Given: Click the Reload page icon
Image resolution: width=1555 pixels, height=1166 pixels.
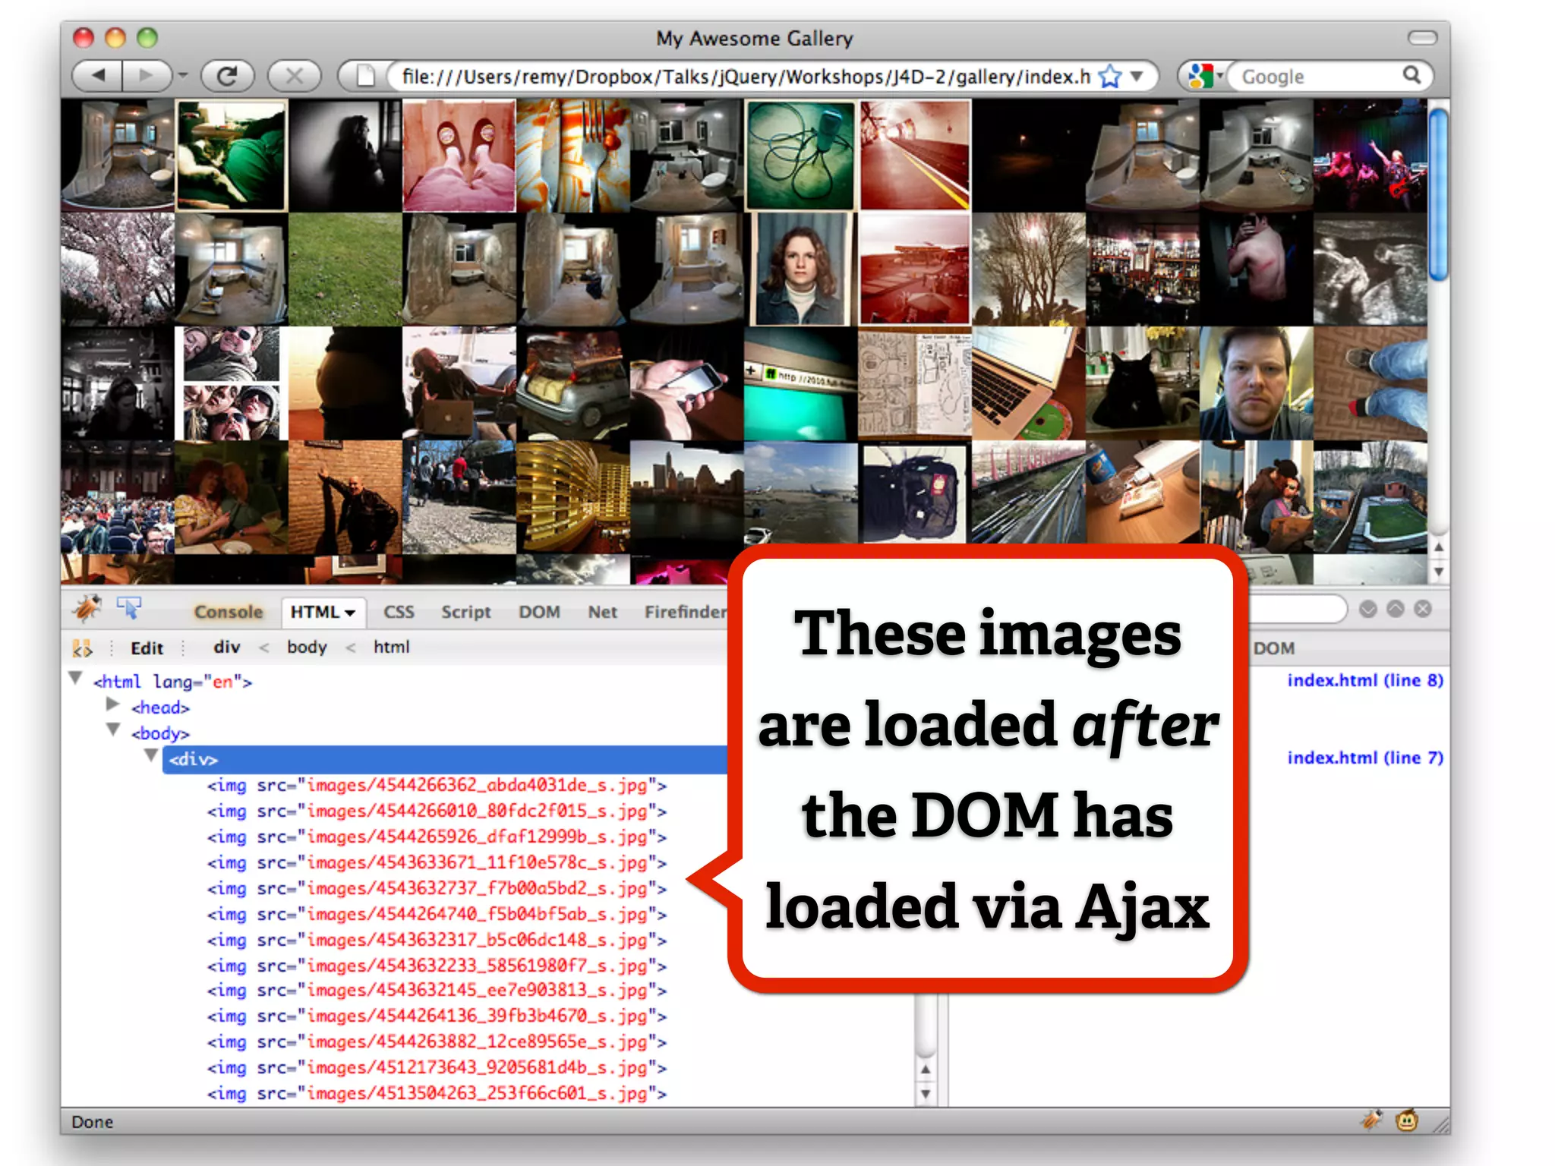Looking at the screenshot, I should (226, 76).
